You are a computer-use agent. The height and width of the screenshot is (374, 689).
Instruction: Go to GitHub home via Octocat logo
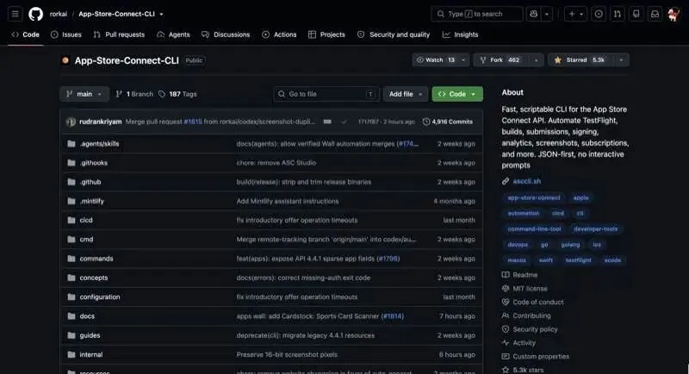coord(35,14)
